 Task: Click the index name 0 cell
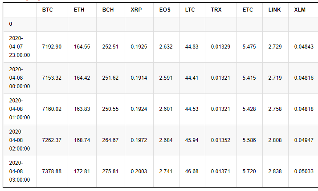coord(11,24)
